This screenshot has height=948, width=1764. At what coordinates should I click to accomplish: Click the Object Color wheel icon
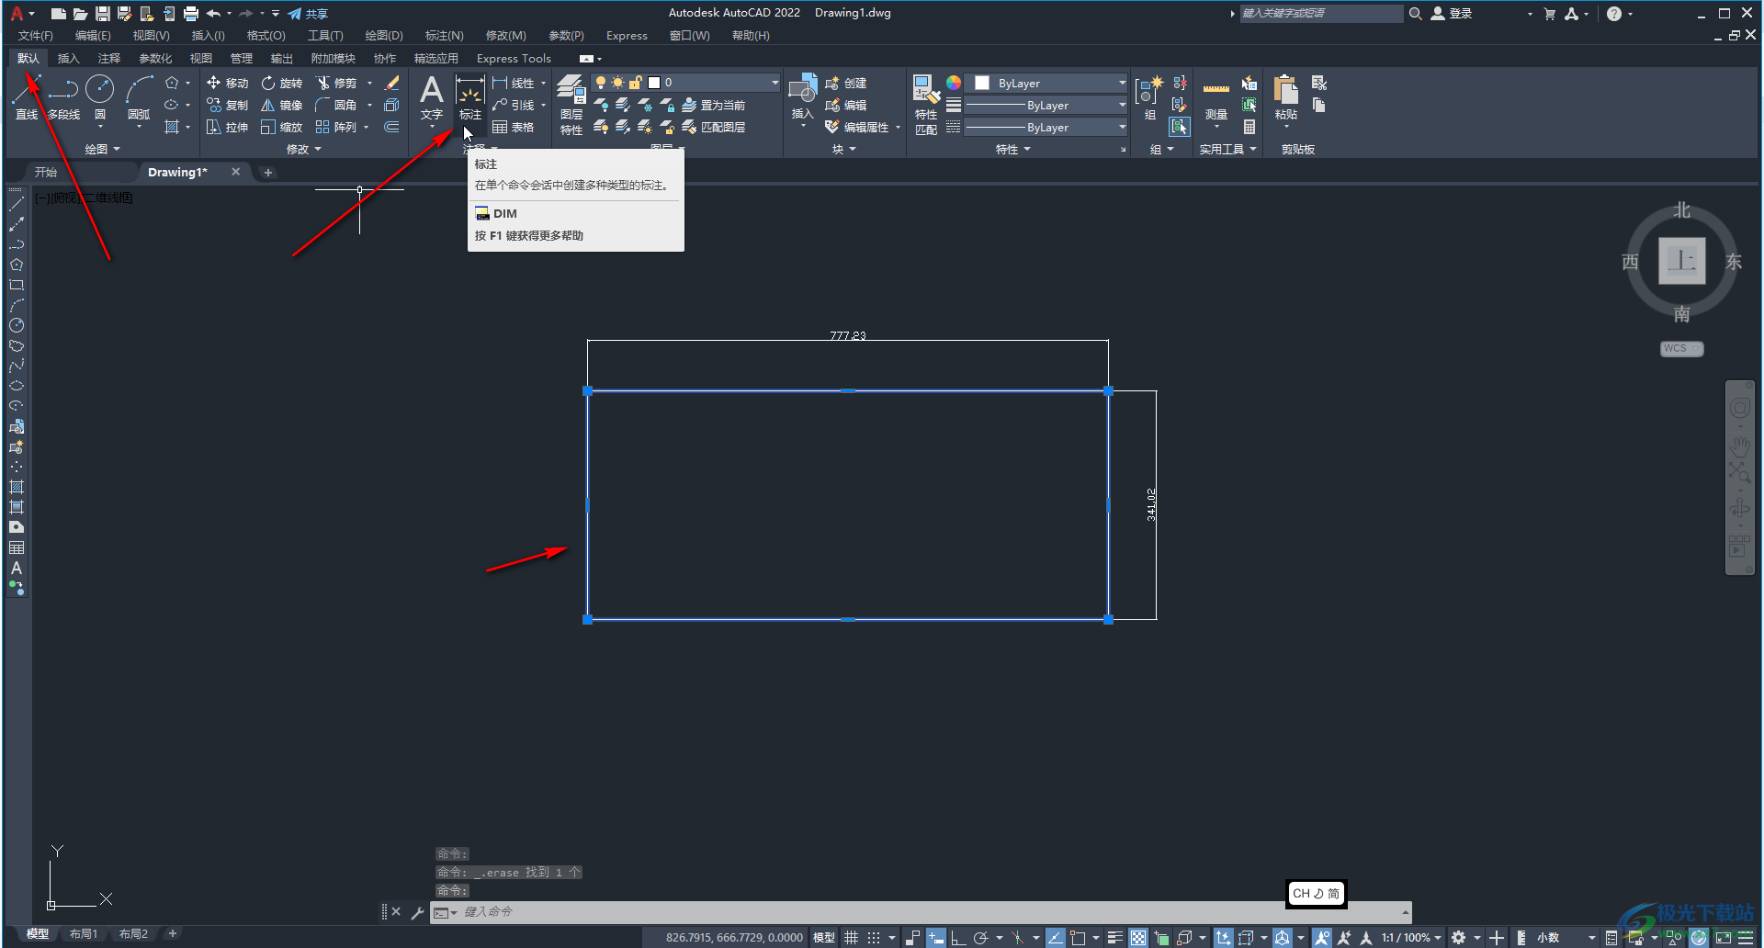(954, 83)
